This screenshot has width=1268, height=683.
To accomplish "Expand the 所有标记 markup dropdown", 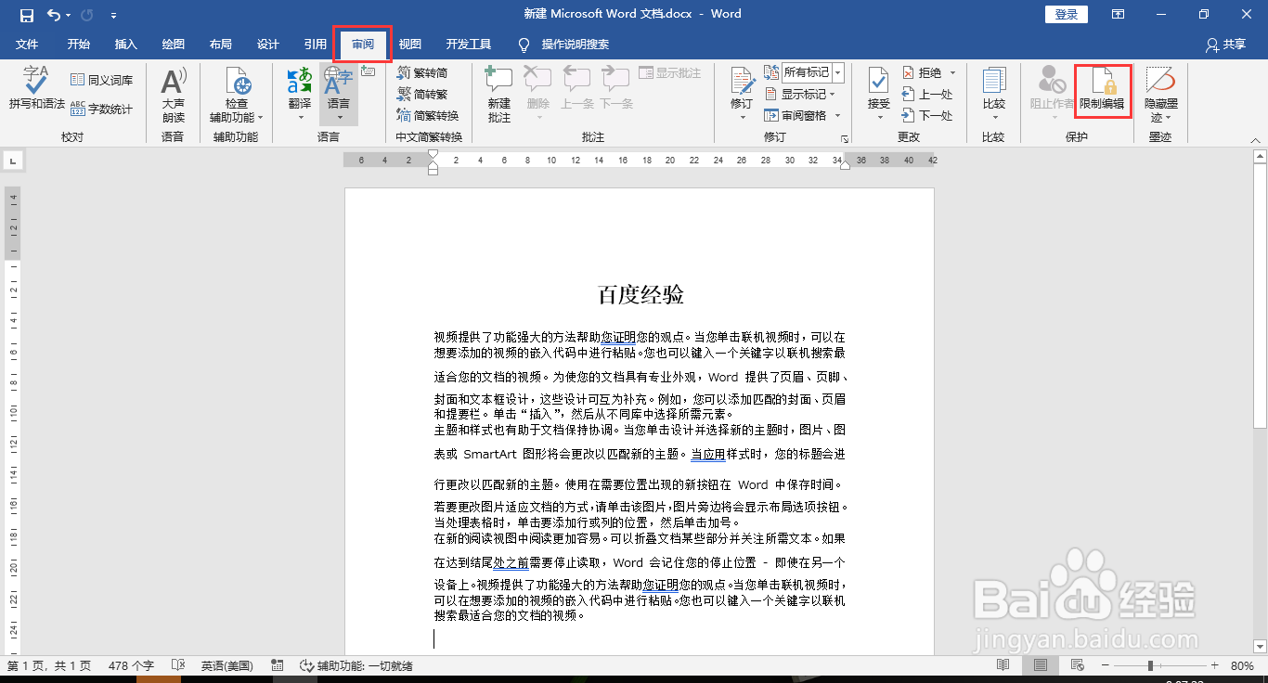I will click(x=838, y=72).
